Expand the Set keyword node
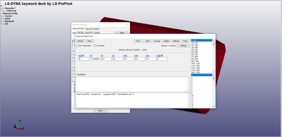The image size is (282, 137). tap(3, 24)
